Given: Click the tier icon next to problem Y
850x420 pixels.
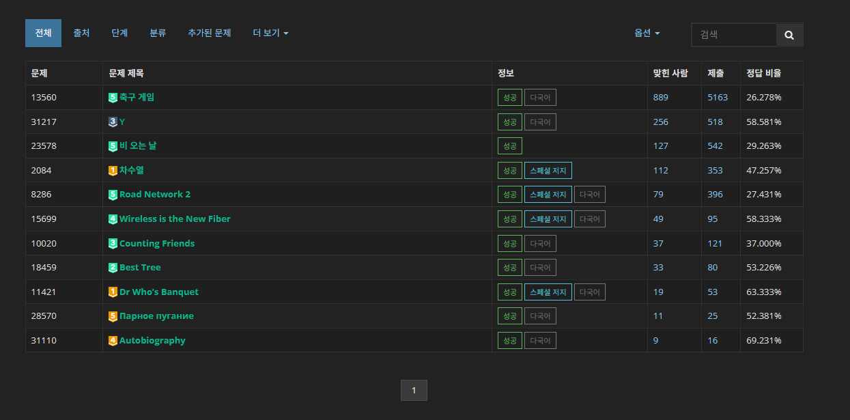Looking at the screenshot, I should tap(113, 122).
